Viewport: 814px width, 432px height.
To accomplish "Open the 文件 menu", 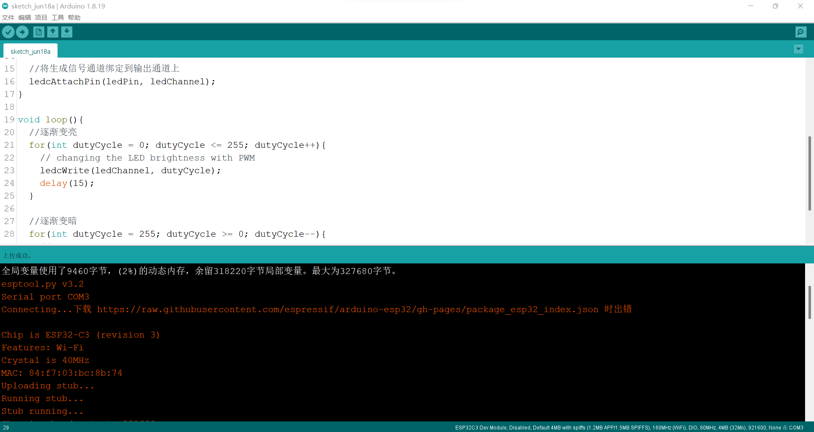I will [8, 17].
